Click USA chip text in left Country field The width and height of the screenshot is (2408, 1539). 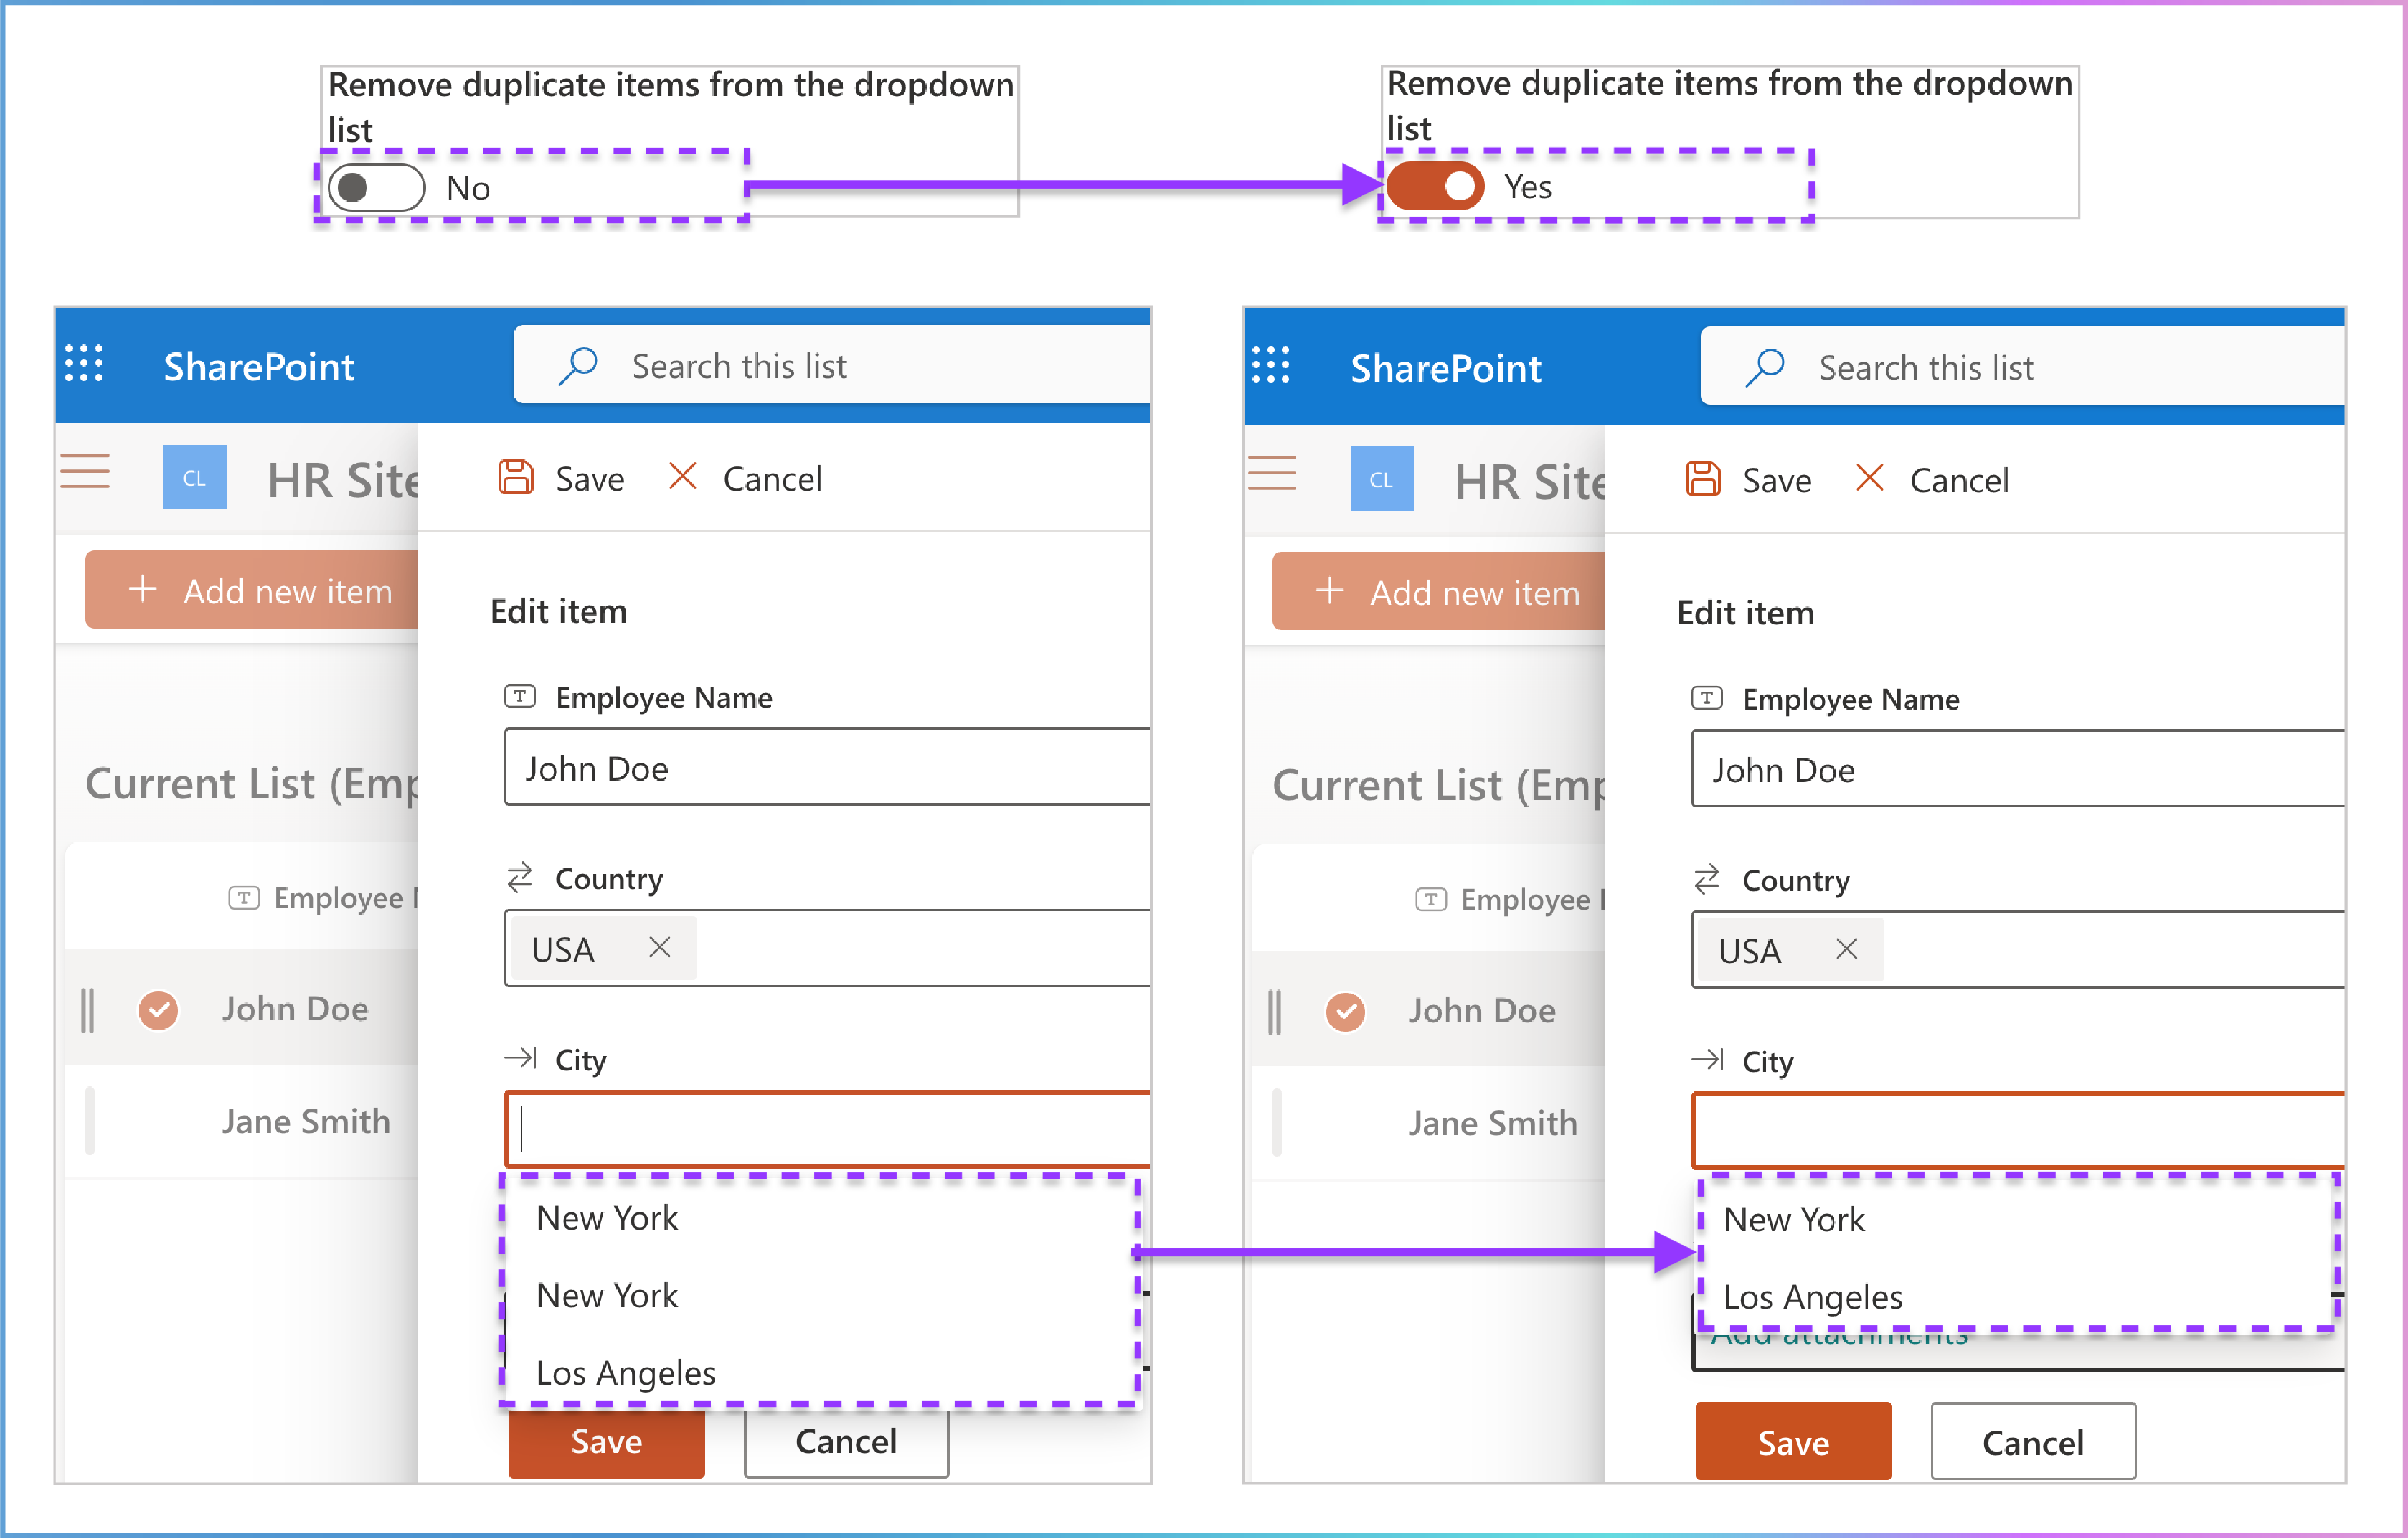(563, 949)
